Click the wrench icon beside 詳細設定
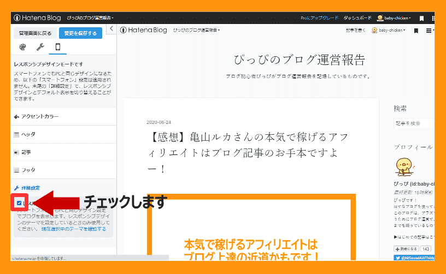Viewport: 446px width, 274px height. (x=16, y=188)
